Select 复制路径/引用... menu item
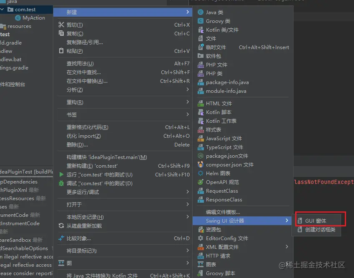Viewport: 354px width, 278px height. pyautogui.click(x=123, y=42)
